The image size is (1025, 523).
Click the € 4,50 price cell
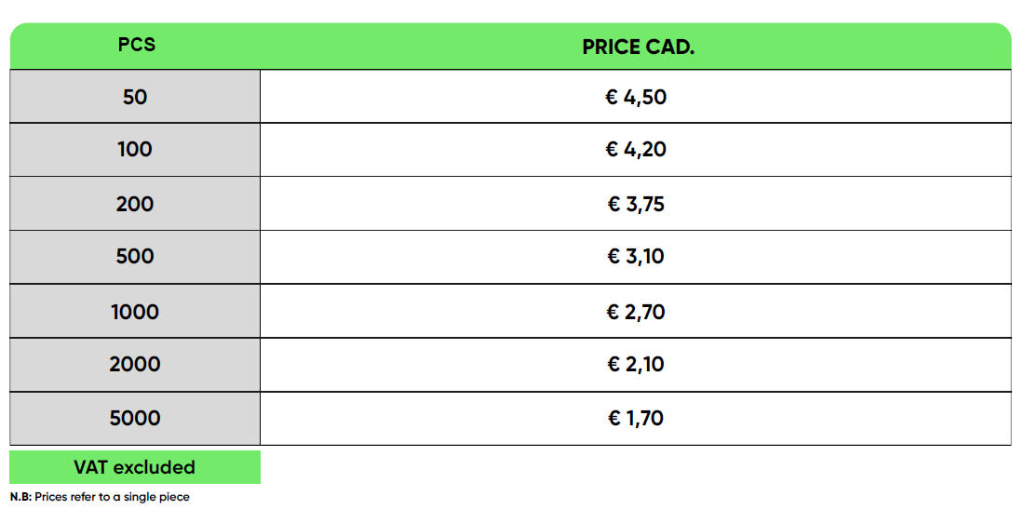636,97
